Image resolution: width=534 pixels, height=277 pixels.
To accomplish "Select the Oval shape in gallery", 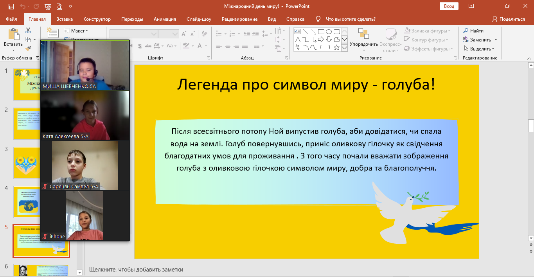I will point(329,32).
